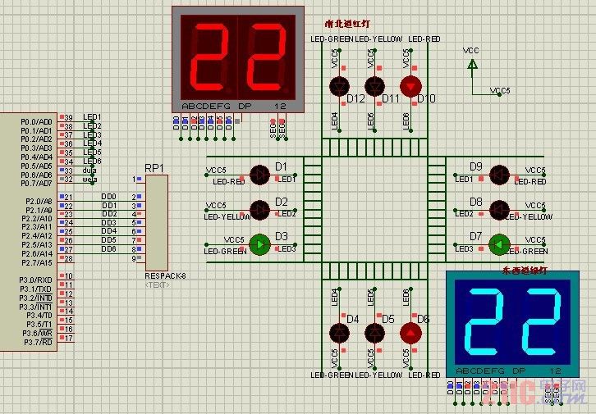Pick LED D5 on the south road
Screen dimensions: 596x414
[x=374, y=333]
